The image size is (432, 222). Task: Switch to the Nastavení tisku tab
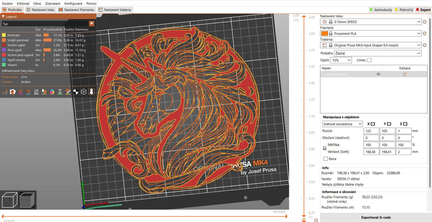click(x=40, y=10)
